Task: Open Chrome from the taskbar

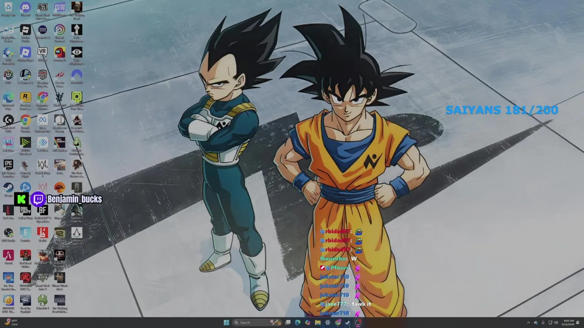Action: (338, 323)
